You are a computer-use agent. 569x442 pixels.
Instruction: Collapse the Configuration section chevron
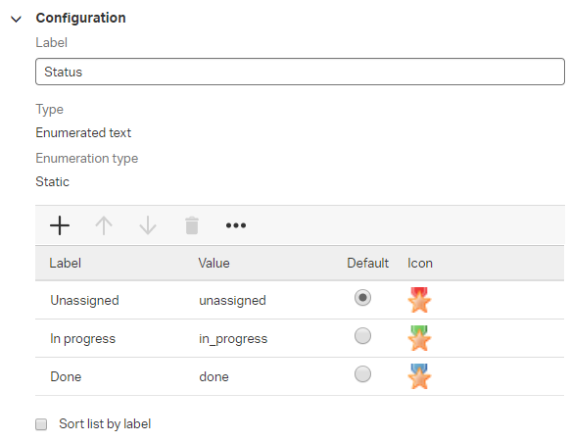tap(16, 19)
